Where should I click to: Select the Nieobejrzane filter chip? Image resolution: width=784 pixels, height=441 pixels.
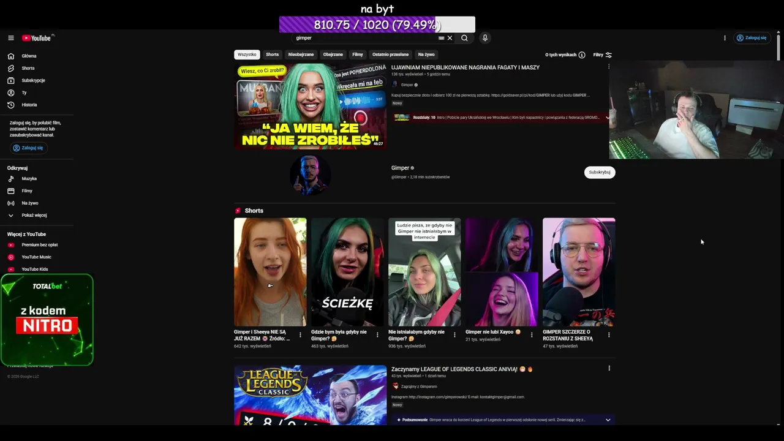click(x=301, y=55)
